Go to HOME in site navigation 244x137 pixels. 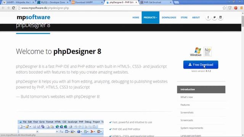(136, 18)
